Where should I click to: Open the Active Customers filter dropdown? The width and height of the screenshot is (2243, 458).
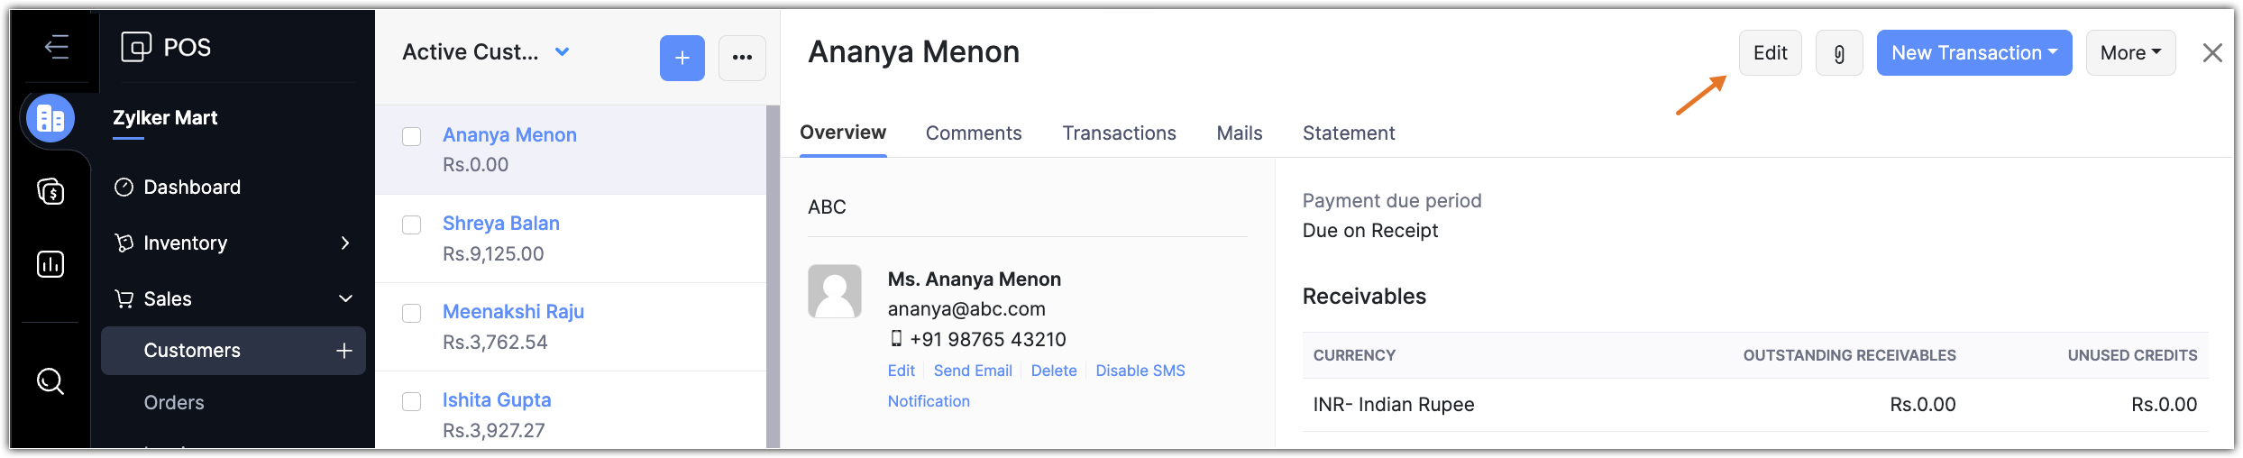[x=562, y=52]
